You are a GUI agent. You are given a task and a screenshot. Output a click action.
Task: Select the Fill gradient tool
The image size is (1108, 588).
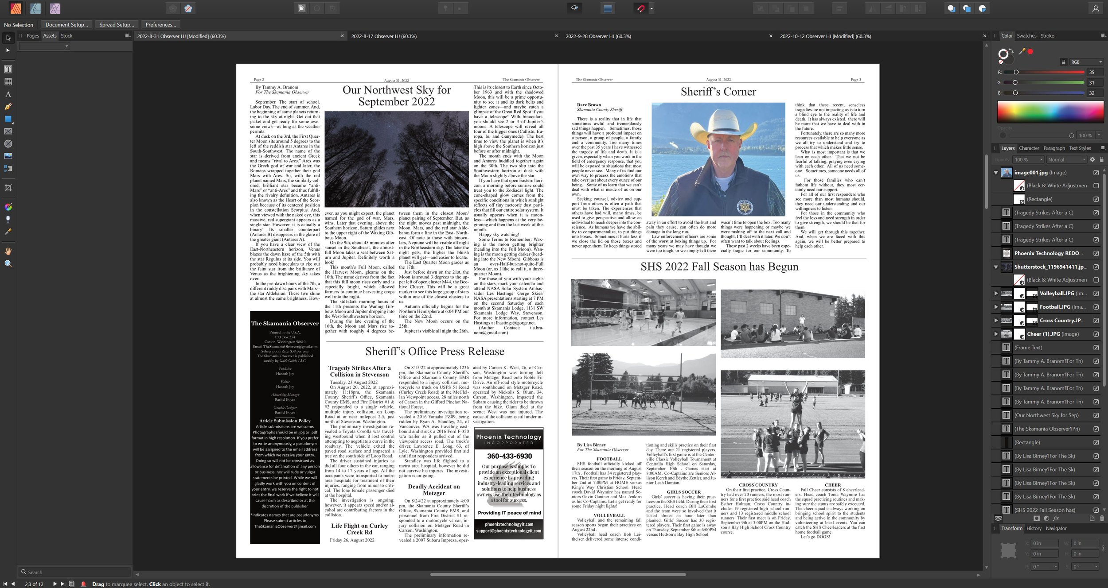(8, 207)
